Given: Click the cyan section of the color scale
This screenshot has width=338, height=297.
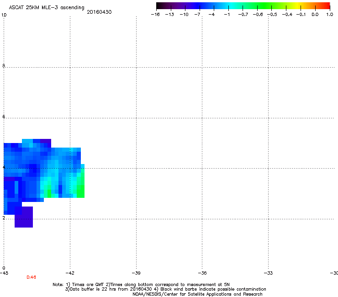Looking at the screenshot, I should point(231,5).
